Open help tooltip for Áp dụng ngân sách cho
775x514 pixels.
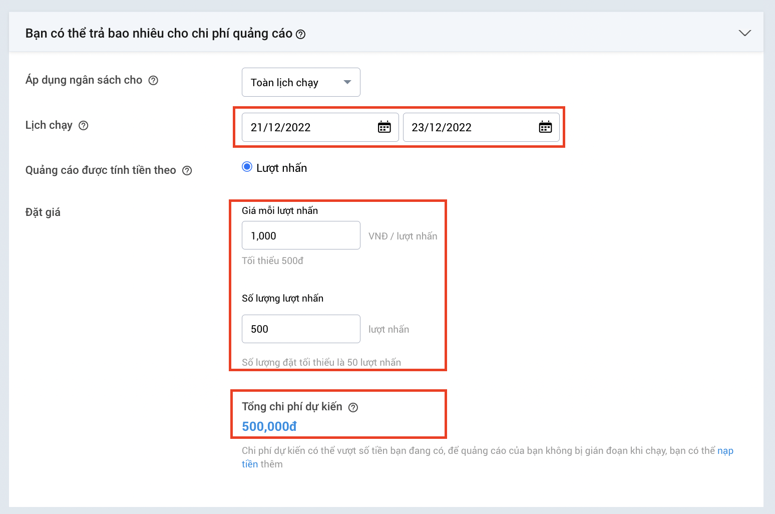pos(154,80)
